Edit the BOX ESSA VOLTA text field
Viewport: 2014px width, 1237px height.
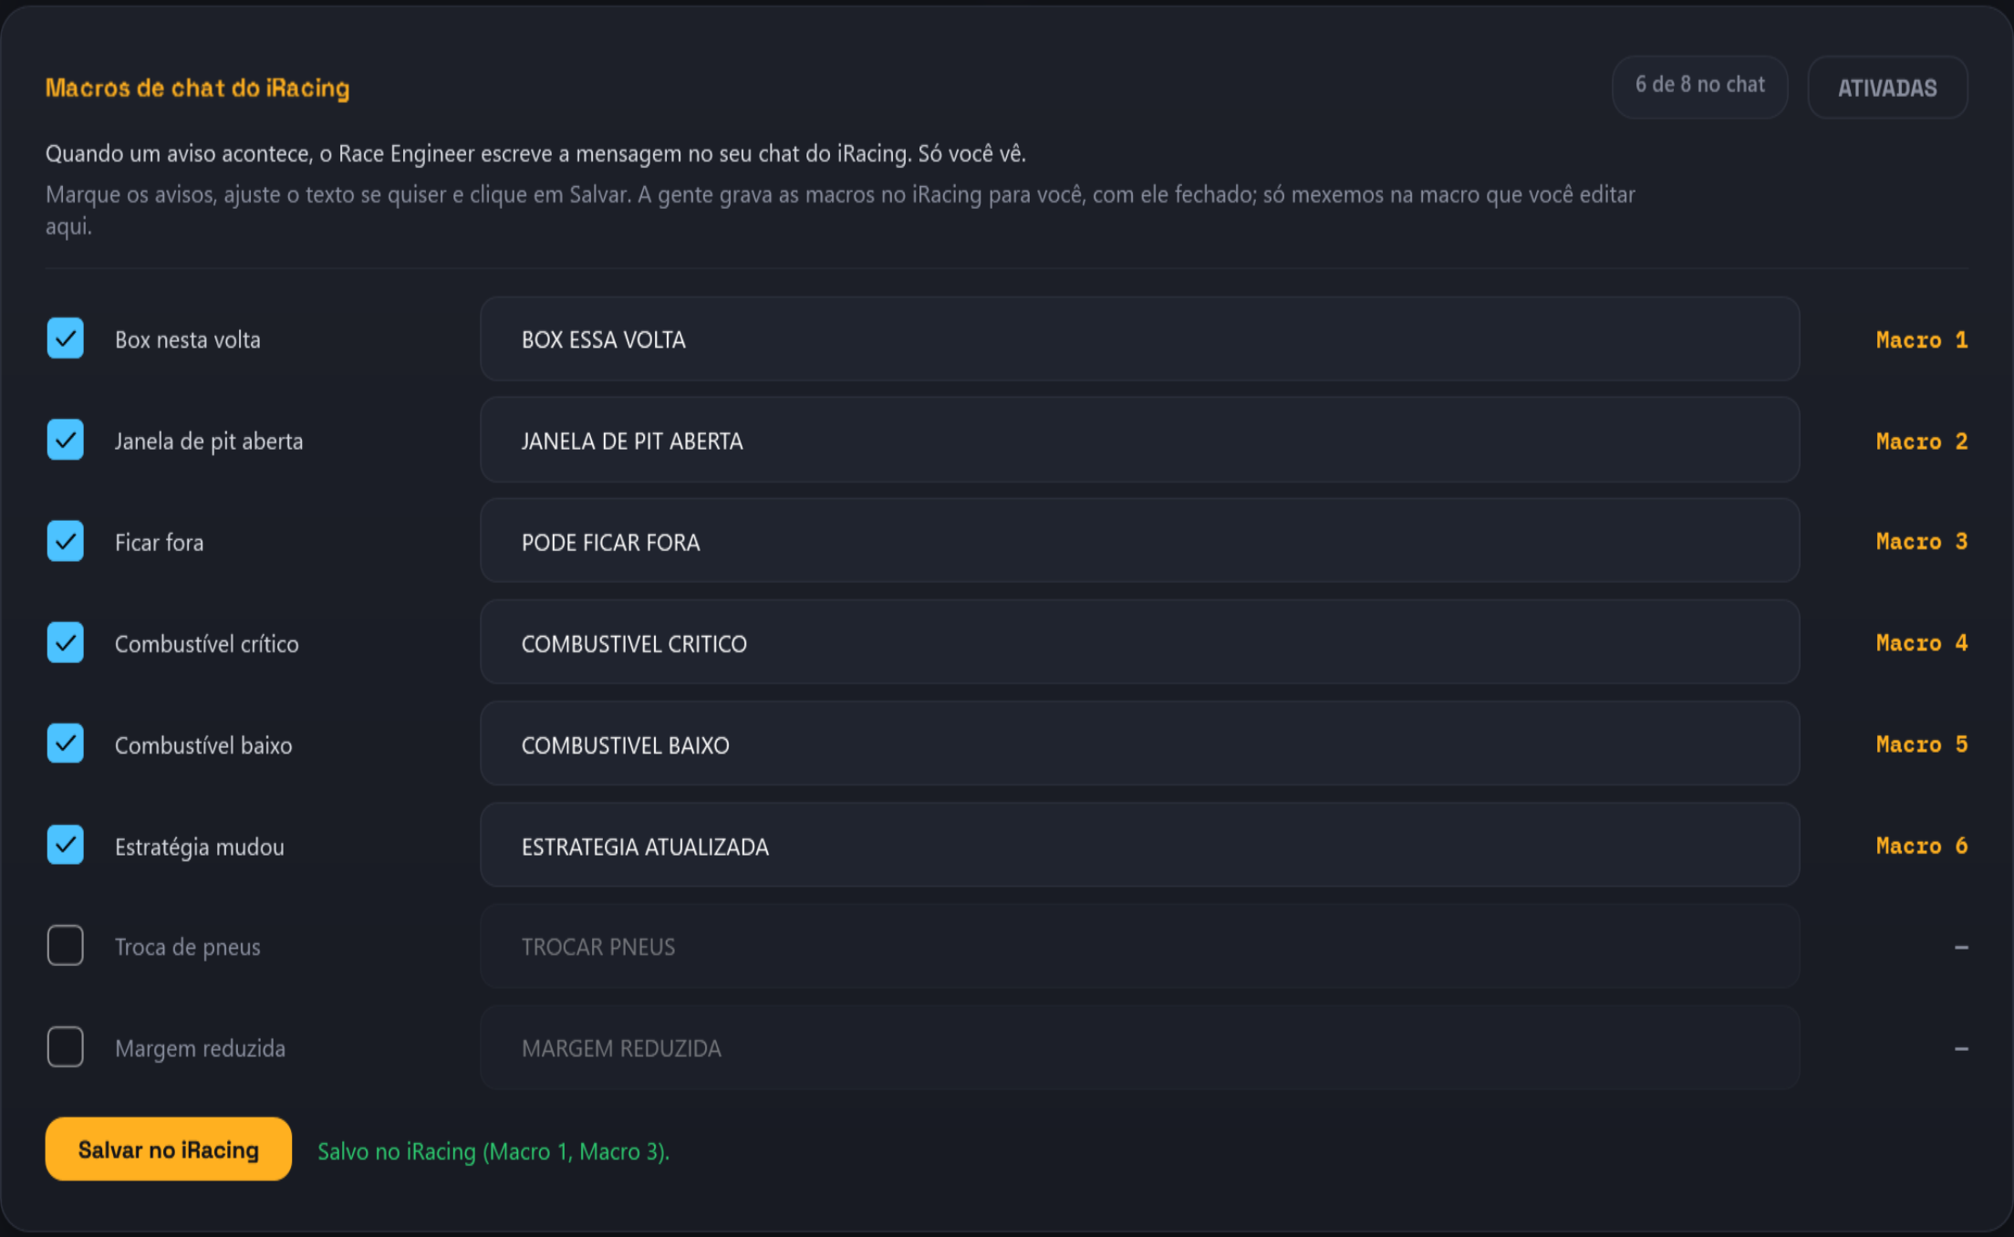[x=1139, y=338]
